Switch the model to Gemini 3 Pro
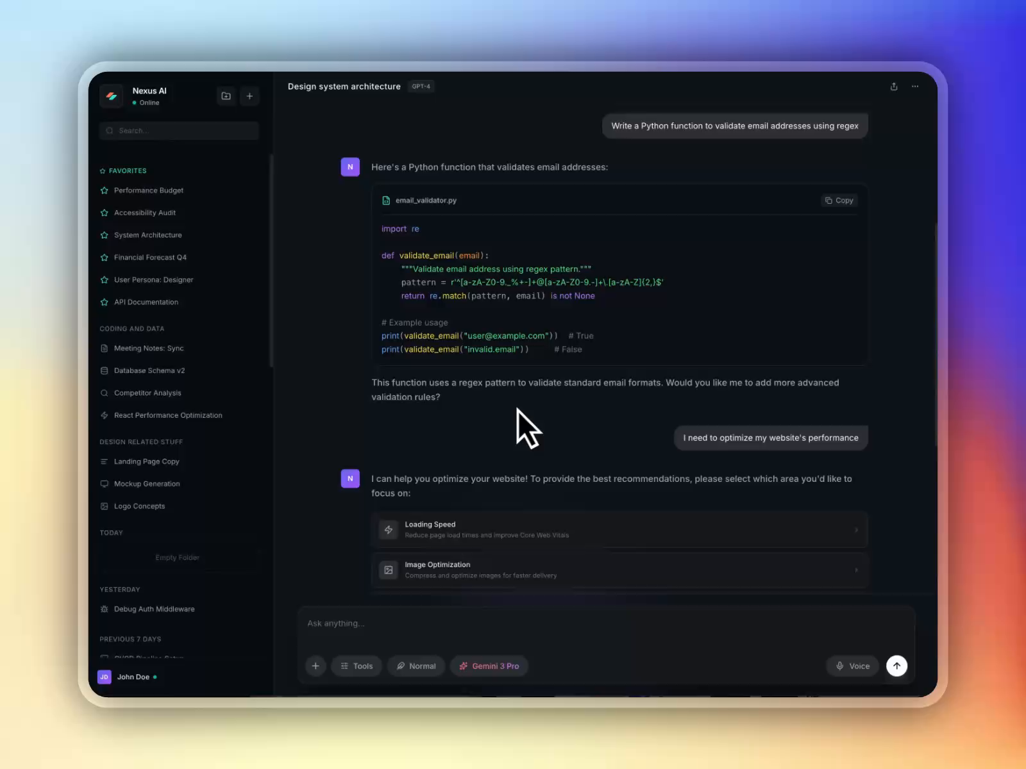This screenshot has height=769, width=1026. pyautogui.click(x=489, y=666)
